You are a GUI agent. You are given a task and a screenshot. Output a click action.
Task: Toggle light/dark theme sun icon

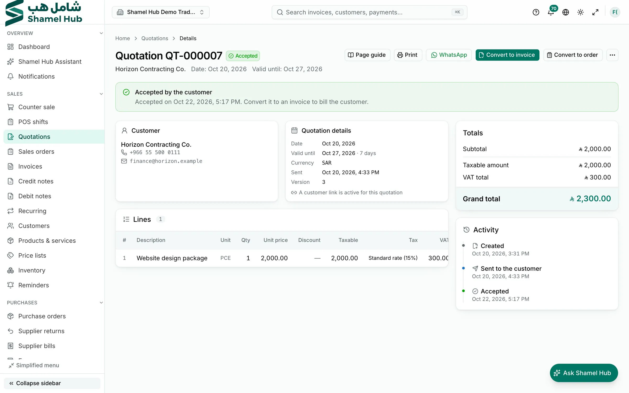point(580,12)
